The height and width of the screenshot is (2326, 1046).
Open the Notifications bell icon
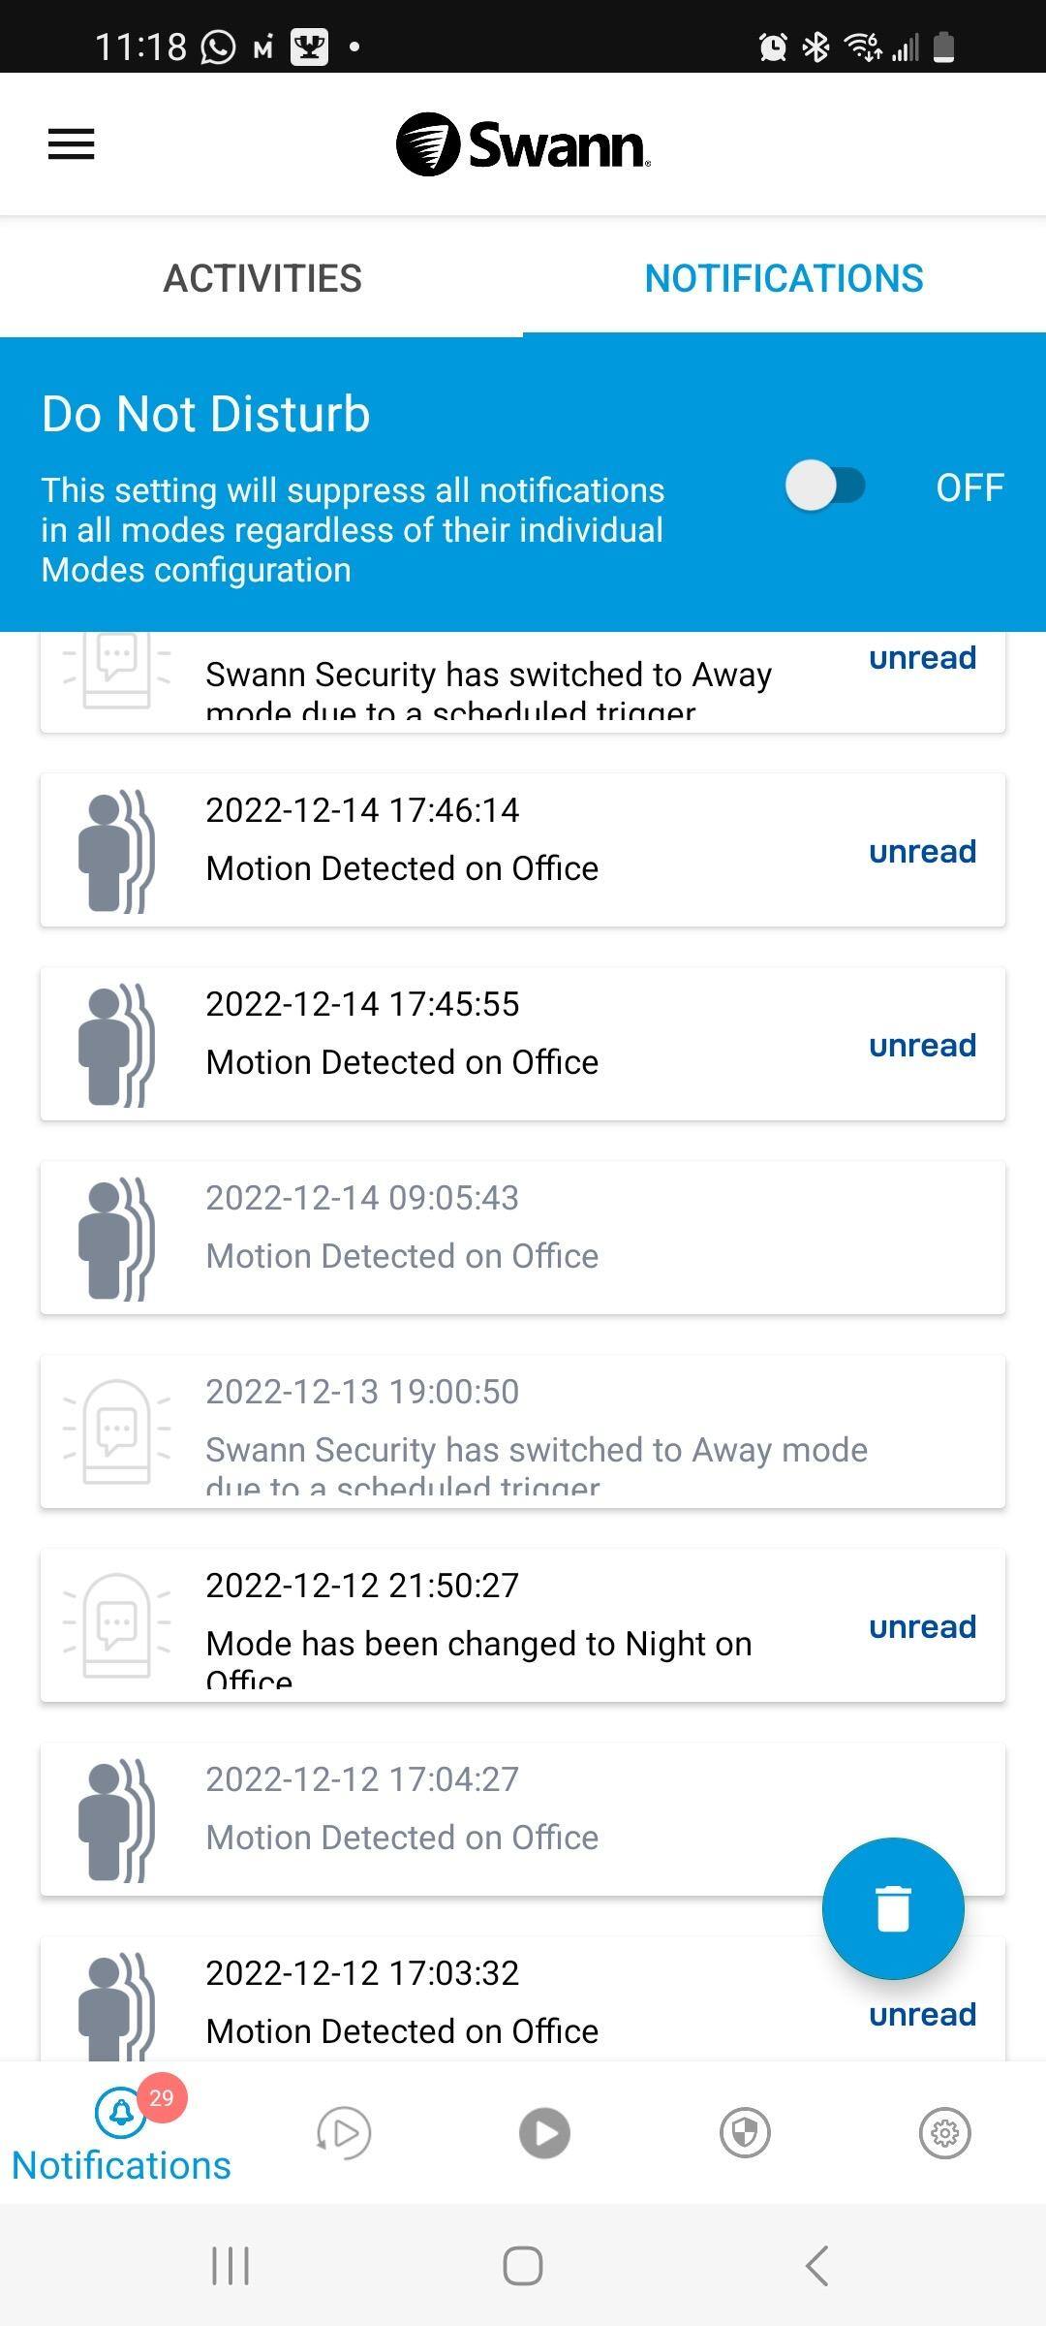click(121, 2131)
